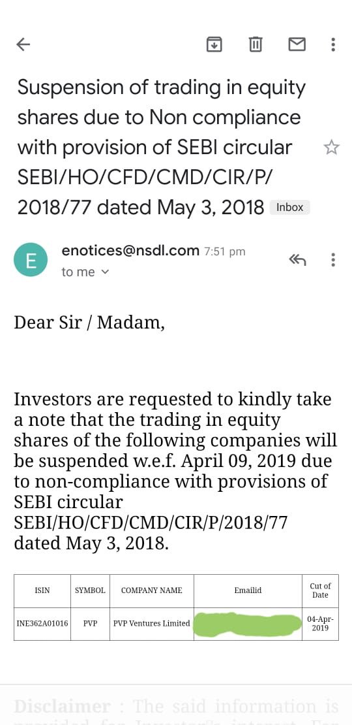Tap sender avatar letter E
Image resolution: width=352 pixels, height=725 pixels.
click(31, 260)
